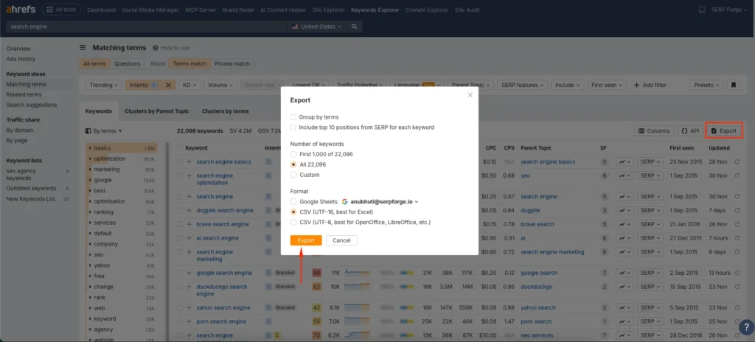The height and width of the screenshot is (342, 755).
Task: Close the Export dialog with X
Action: pyautogui.click(x=470, y=95)
